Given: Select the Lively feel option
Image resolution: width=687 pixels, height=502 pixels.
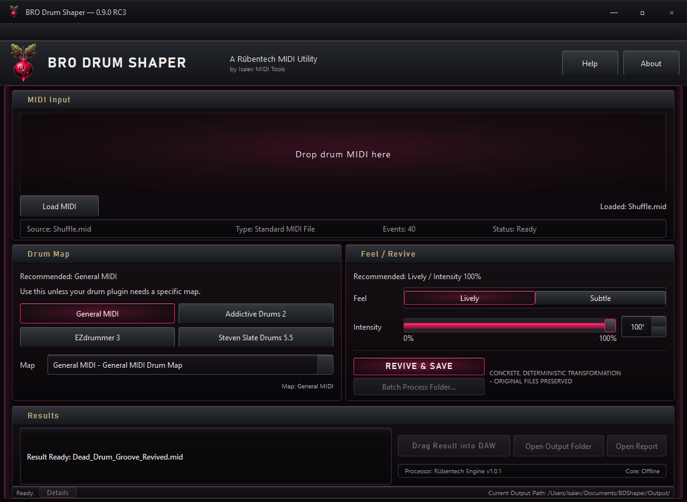Looking at the screenshot, I should pos(469,298).
